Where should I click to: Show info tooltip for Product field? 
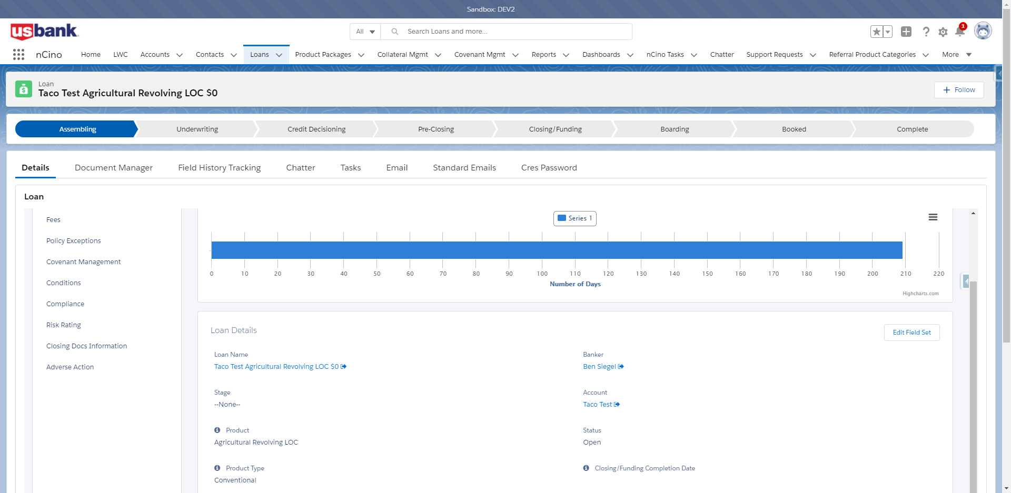[217, 430]
